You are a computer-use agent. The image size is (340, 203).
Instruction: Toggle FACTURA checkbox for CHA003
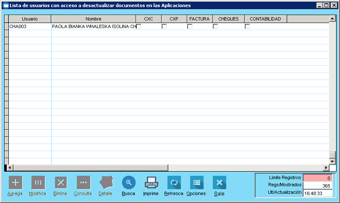190,26
